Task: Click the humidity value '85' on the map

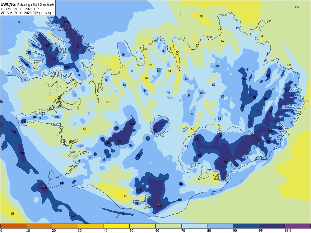Action: 202,93
